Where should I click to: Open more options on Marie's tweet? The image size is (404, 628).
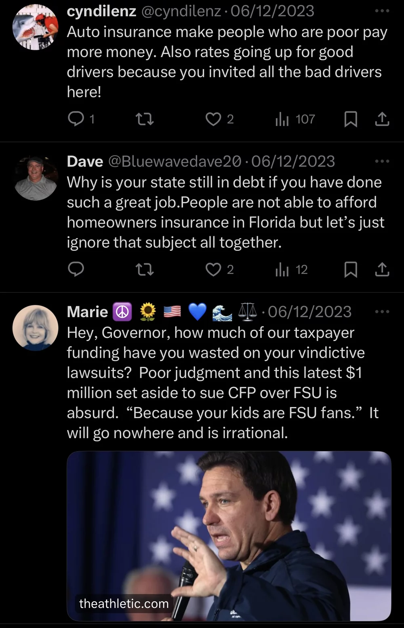(x=382, y=312)
